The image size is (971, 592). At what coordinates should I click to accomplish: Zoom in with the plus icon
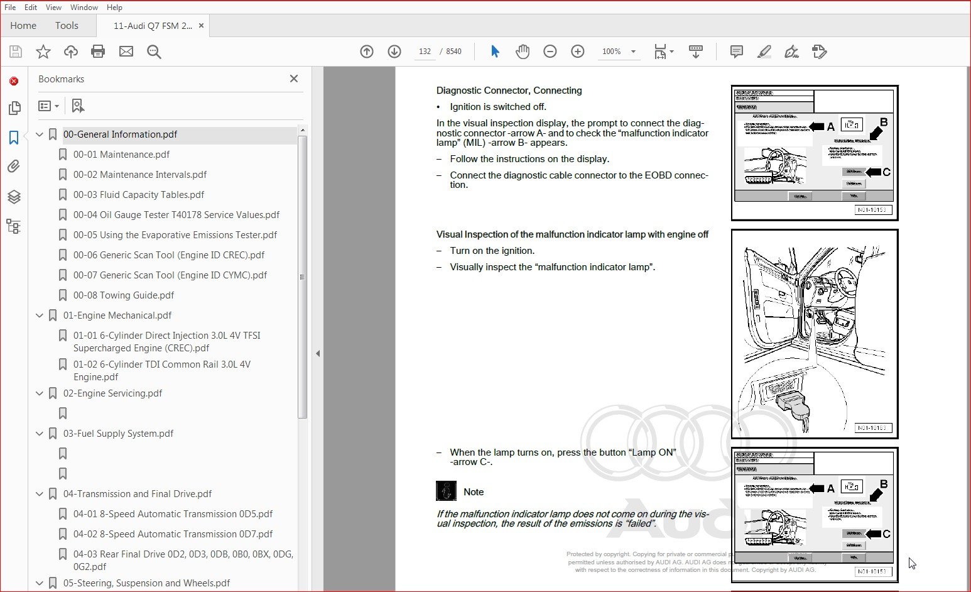578,52
